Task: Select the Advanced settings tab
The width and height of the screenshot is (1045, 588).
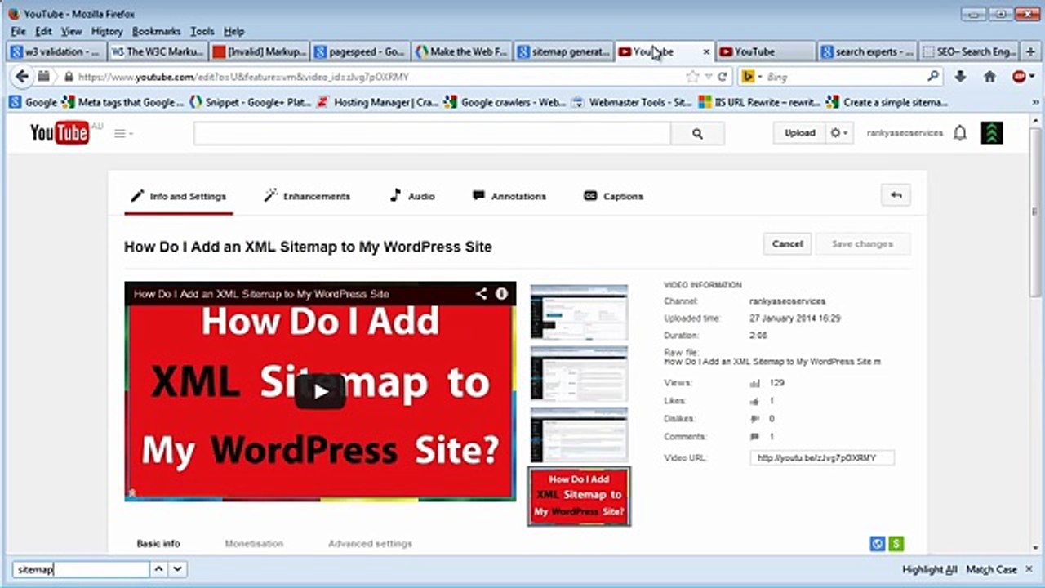Action: click(370, 543)
